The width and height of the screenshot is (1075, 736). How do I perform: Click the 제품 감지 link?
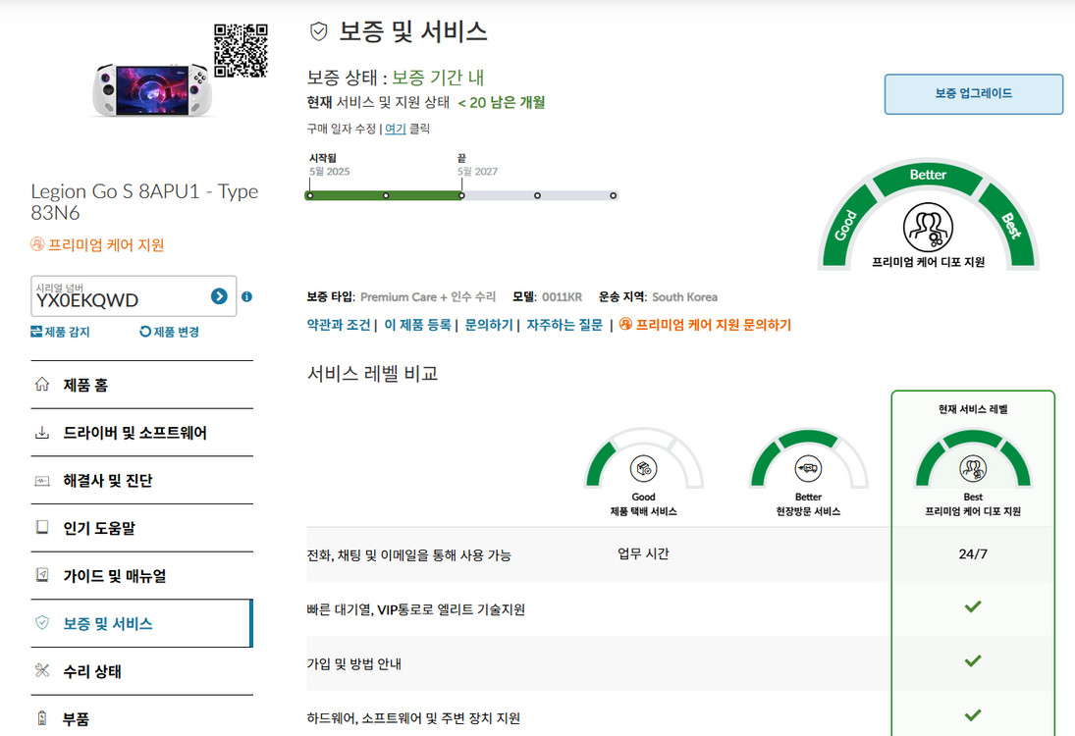pos(61,332)
